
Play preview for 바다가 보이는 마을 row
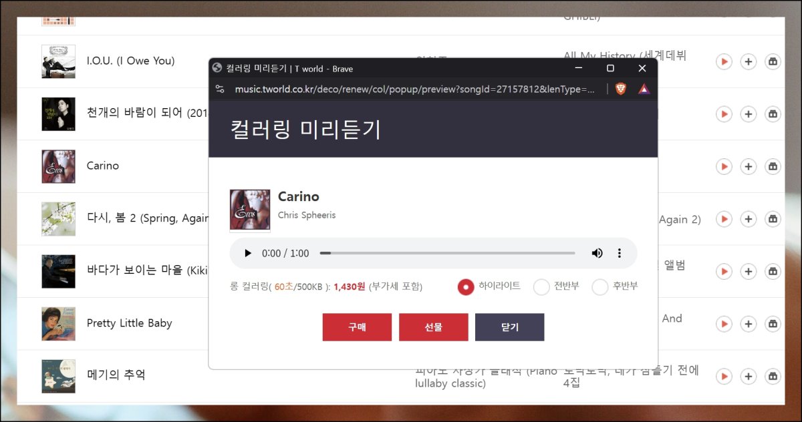pos(724,272)
